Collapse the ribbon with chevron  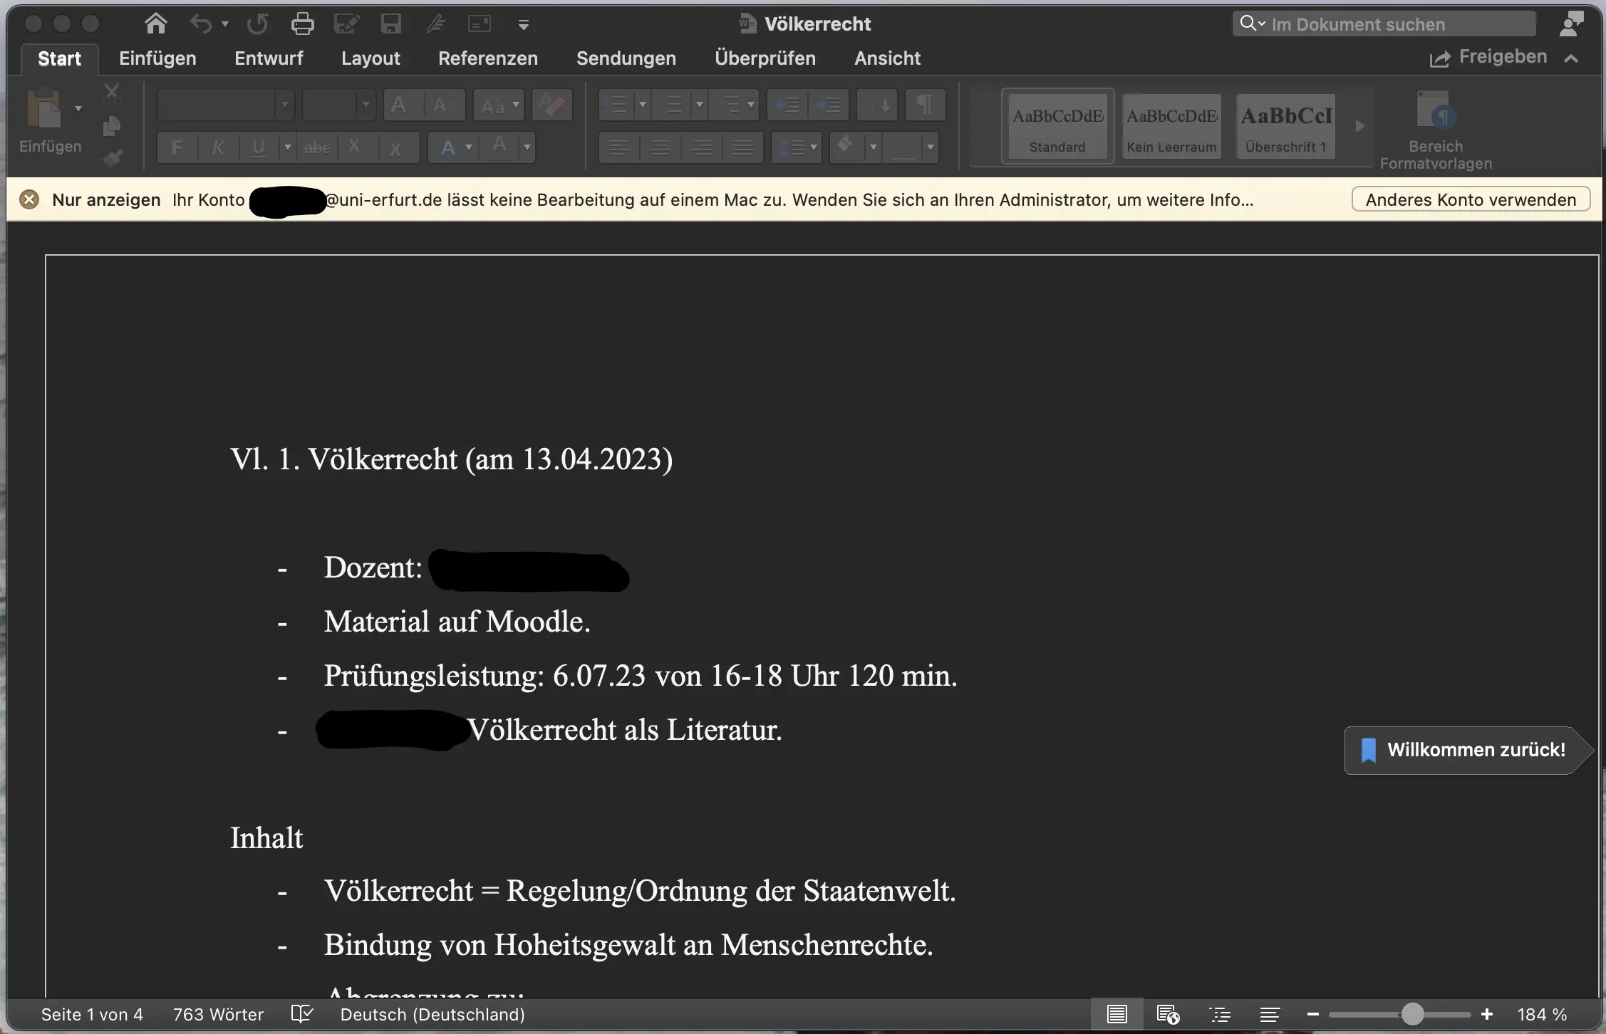coord(1571,58)
